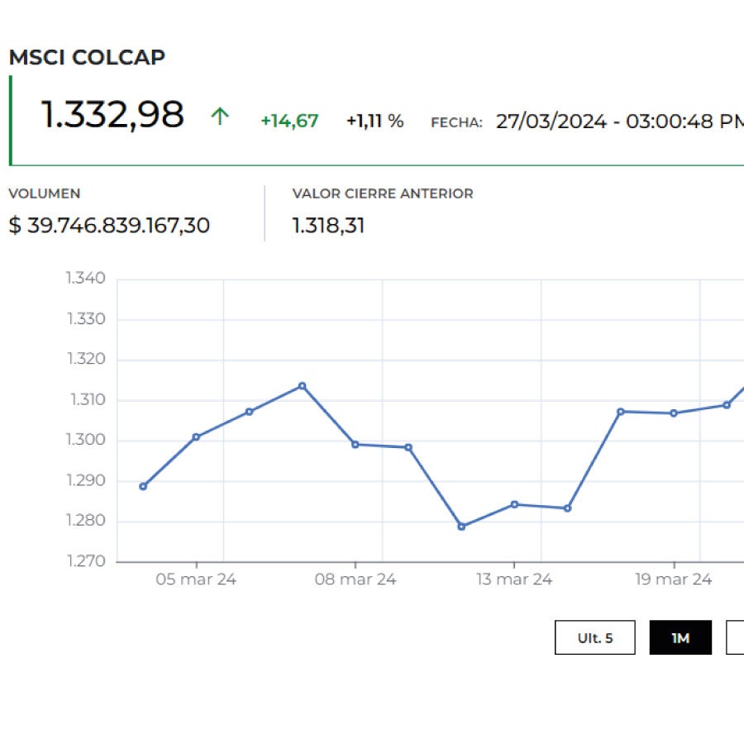The height and width of the screenshot is (744, 744).
Task: Click the early peak point near 1.313
Action: [302, 386]
